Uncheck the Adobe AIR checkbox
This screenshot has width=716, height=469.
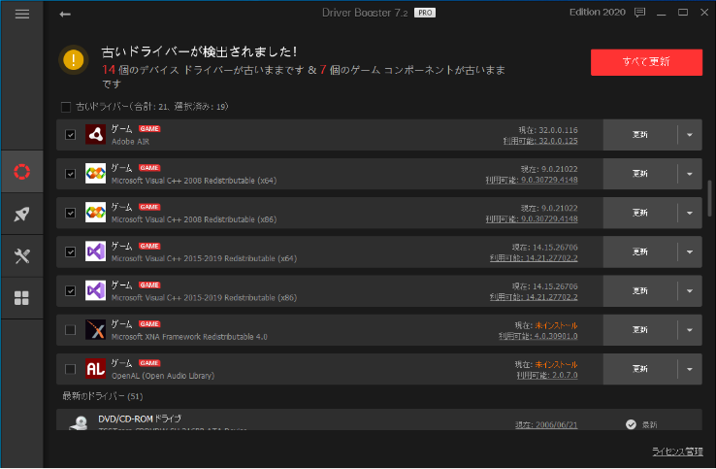[70, 135]
